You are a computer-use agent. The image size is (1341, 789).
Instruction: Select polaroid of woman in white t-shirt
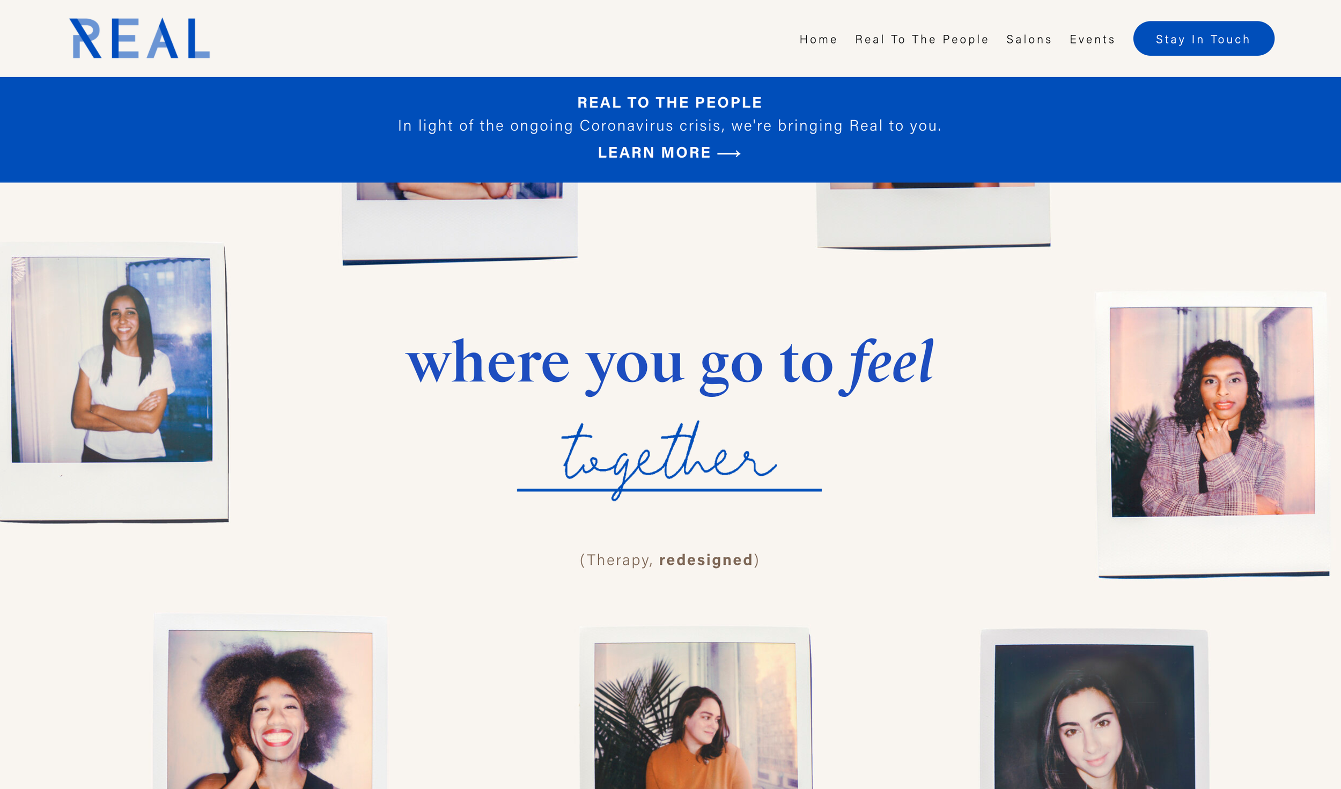[113, 382]
